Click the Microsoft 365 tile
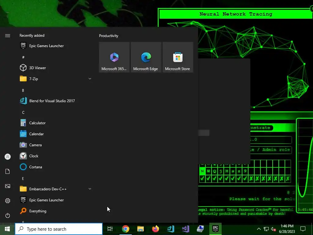The width and height of the screenshot is (313, 235). pos(114,57)
